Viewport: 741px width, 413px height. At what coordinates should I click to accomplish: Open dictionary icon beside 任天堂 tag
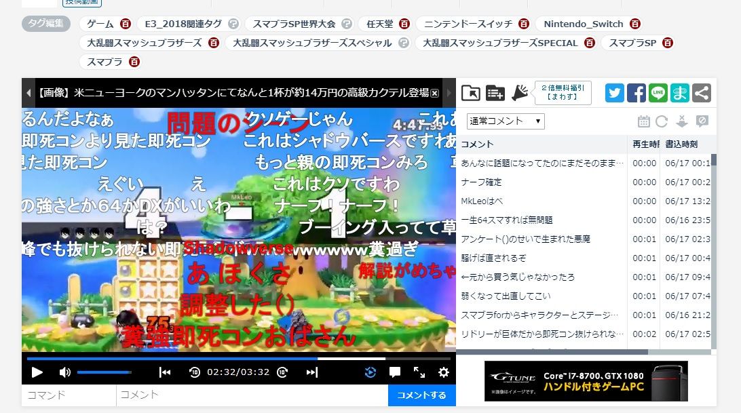(x=404, y=24)
